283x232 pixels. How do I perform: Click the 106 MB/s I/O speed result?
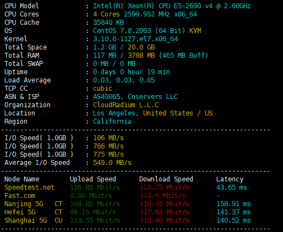pos(108,138)
